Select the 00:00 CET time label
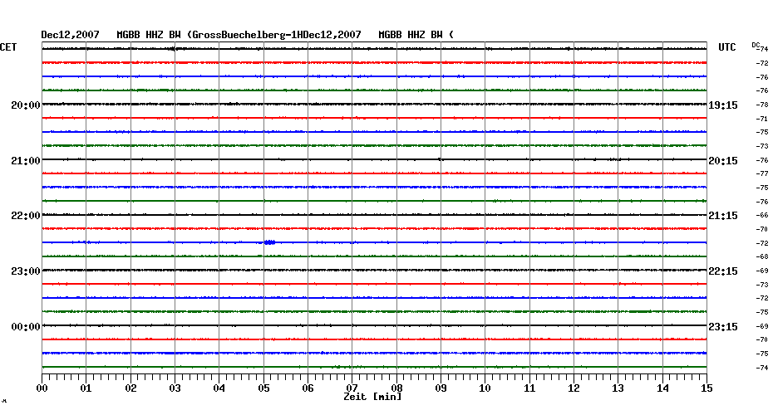The image size is (773, 410). pos(26,327)
